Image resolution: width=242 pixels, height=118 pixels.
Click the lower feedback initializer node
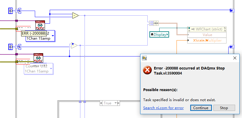pyautogui.click(x=20, y=47)
